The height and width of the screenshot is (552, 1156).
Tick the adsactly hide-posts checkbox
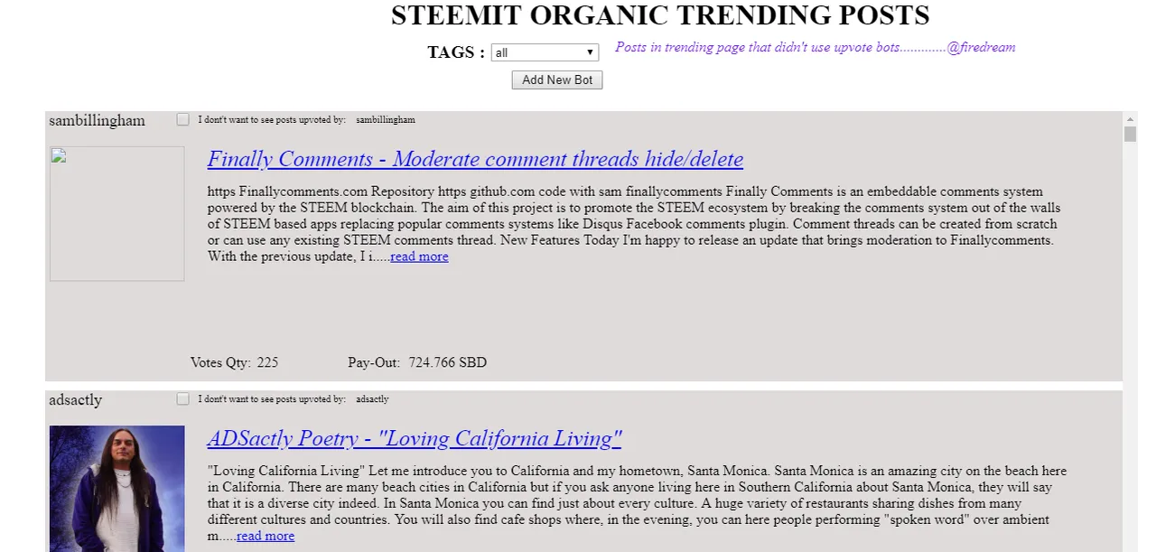(183, 398)
